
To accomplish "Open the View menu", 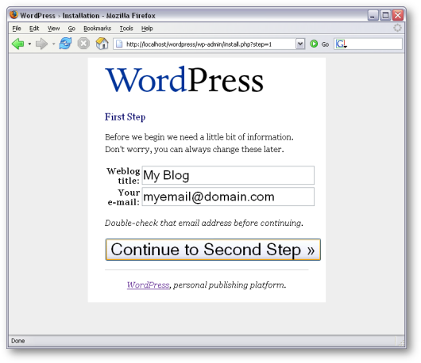I will [53, 29].
